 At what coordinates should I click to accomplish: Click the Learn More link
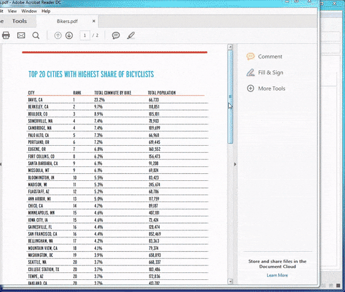(x=277, y=275)
